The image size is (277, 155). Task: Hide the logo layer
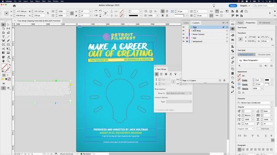(184, 38)
